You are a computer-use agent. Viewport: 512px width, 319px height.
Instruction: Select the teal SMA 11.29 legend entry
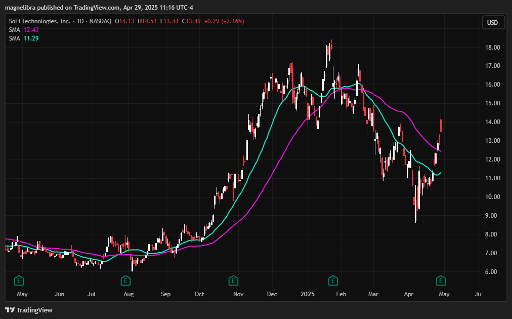[x=23, y=38]
